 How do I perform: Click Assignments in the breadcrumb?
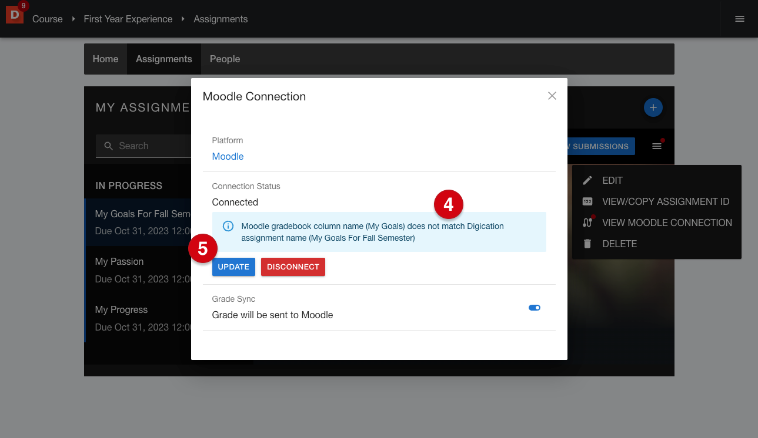point(221,19)
